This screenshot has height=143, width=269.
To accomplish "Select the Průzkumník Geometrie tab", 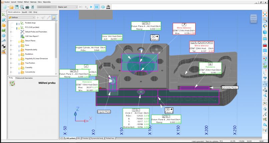I will [24, 78].
